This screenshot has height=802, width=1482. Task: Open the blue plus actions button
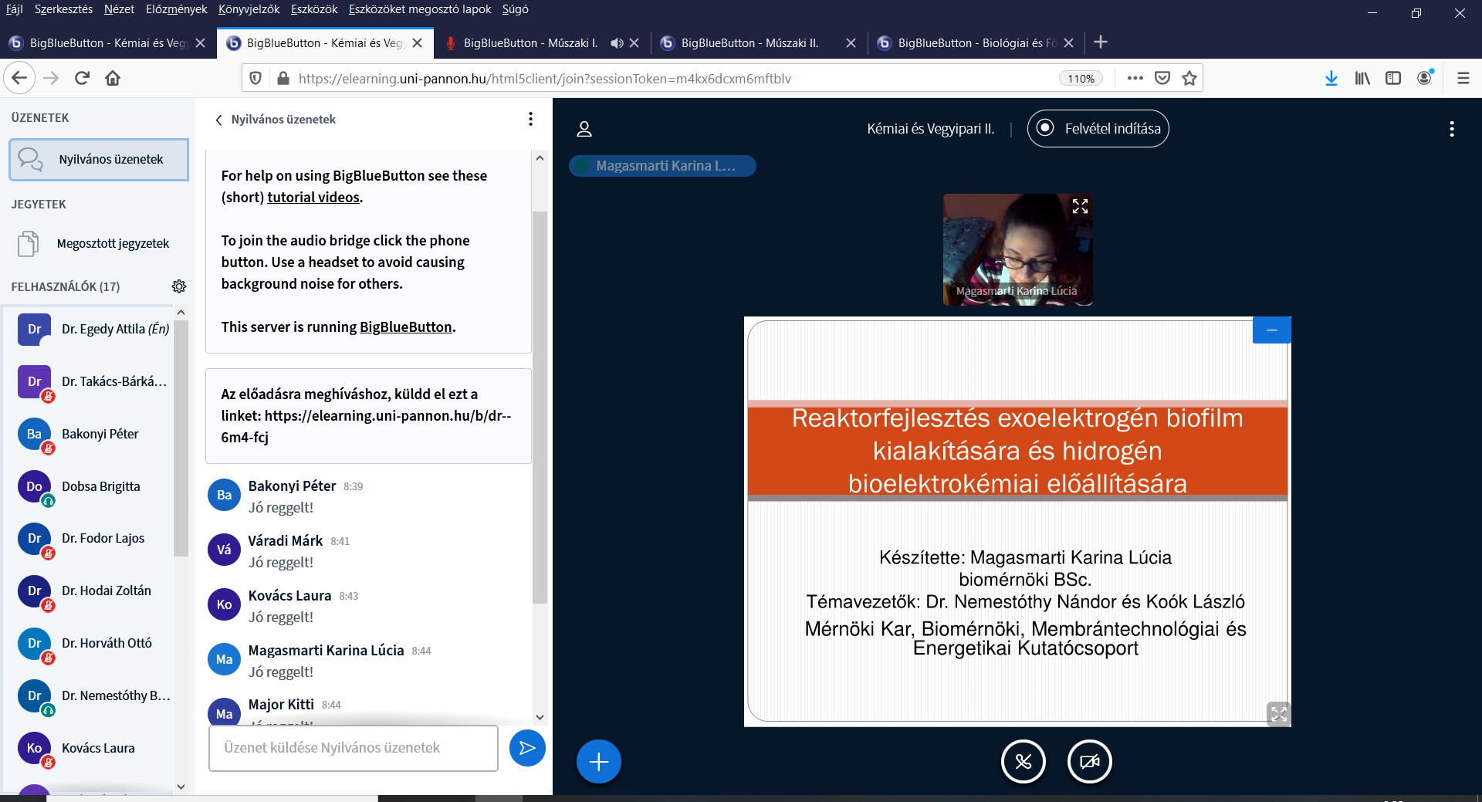(598, 762)
